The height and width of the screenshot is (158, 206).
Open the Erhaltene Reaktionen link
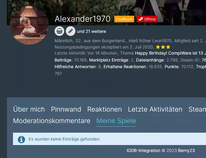click(x=125, y=67)
